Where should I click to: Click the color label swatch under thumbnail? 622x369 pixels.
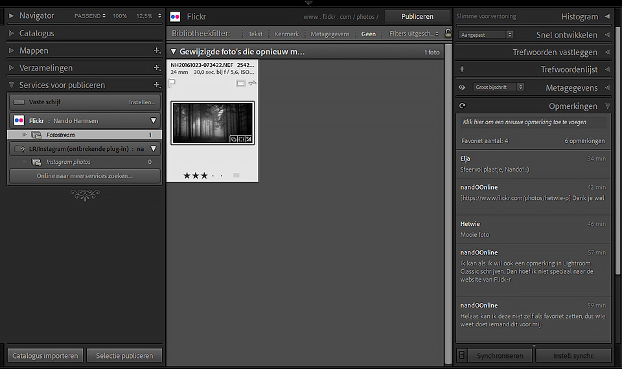tap(236, 175)
